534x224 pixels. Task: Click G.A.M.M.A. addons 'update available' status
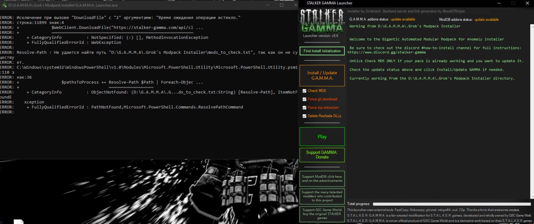point(403,20)
